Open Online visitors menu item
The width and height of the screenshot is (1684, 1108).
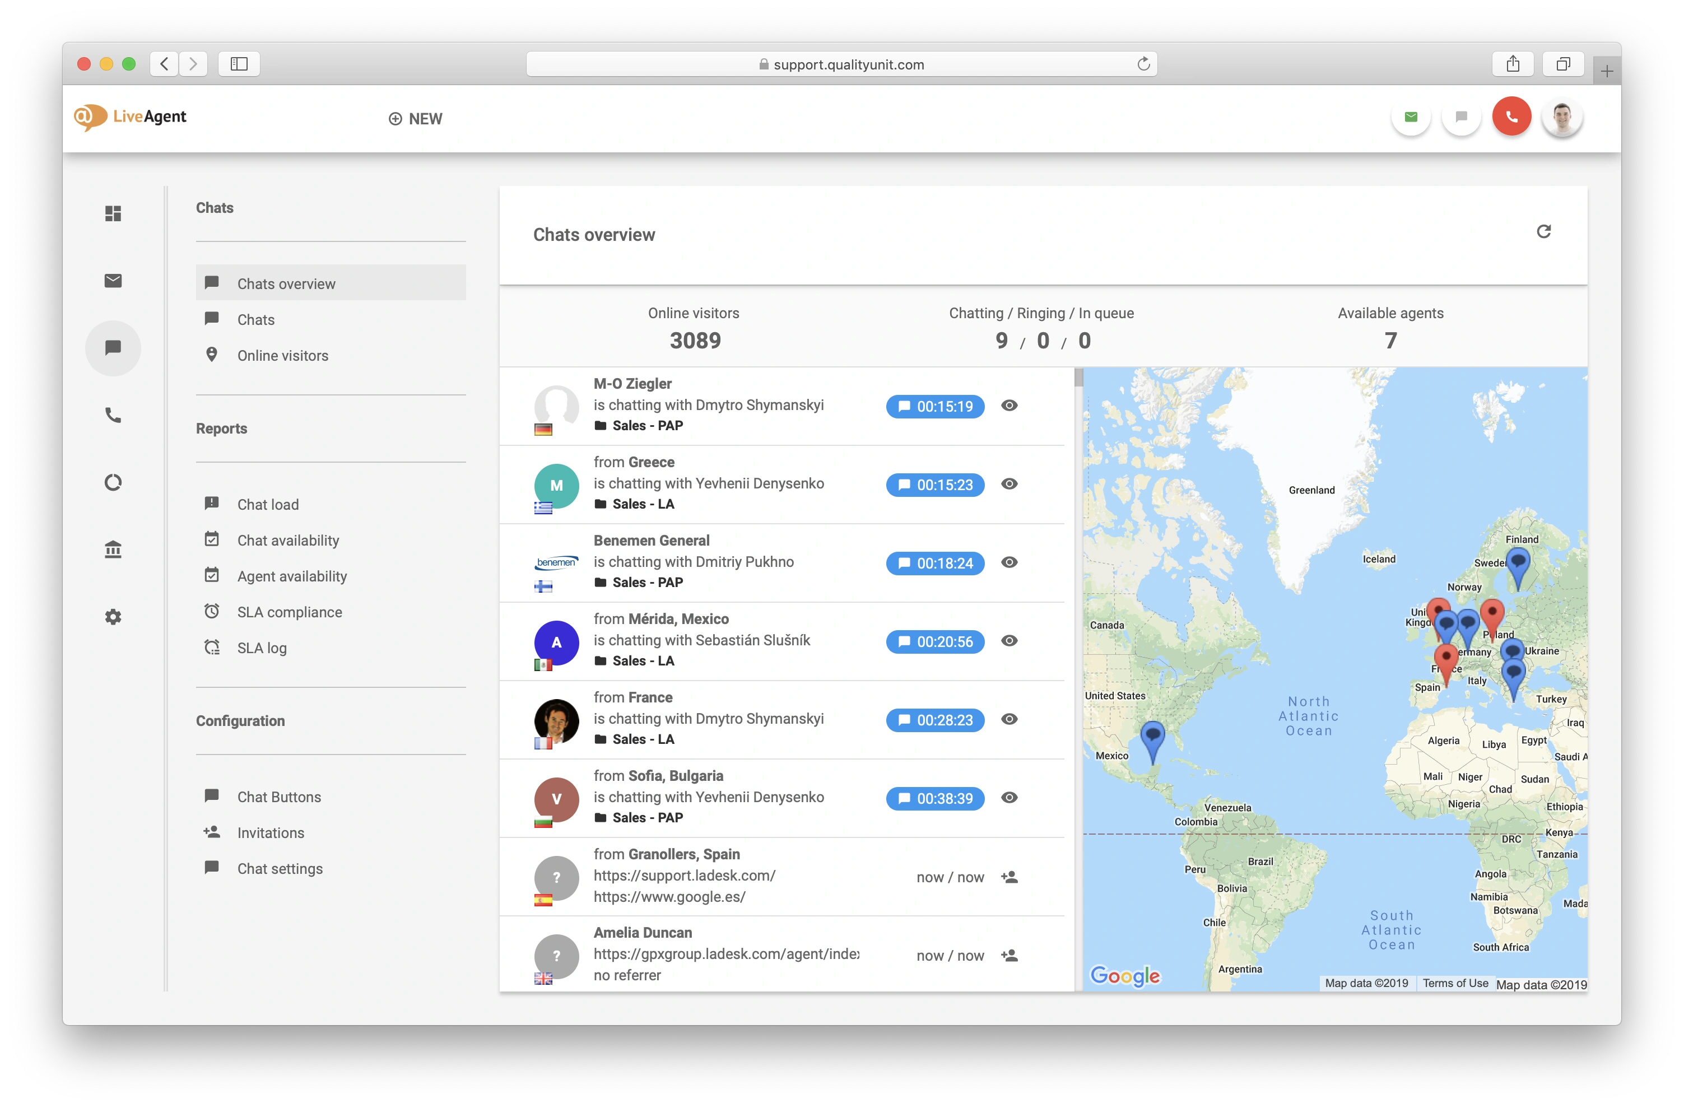[331, 355]
